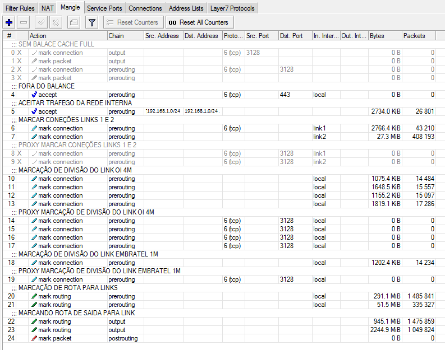Add a new mangle rule with plus icon
This screenshot has width=445, height=350.
[x=9, y=22]
